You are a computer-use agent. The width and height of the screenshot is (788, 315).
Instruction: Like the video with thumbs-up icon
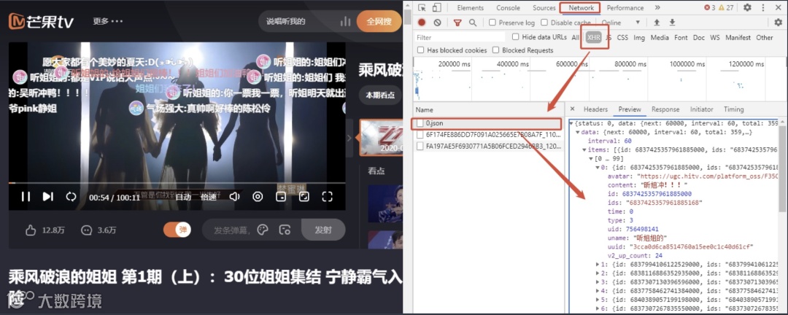[31, 230]
